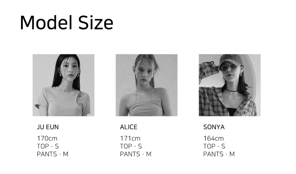This screenshot has width=296, height=174.
Task: Click the earring in JU EUN's photo
Action: tap(61, 74)
